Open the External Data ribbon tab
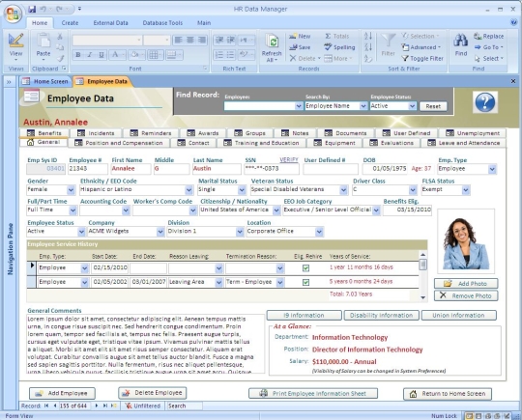Image resolution: width=522 pixels, height=420 pixels. [110, 23]
